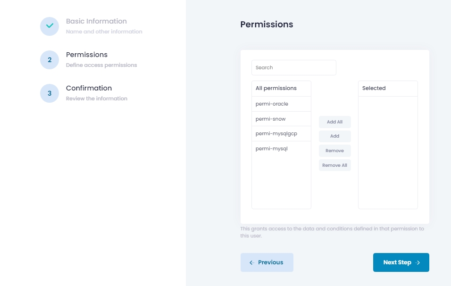Go to Basic Information step
This screenshot has width=451, height=286.
(96, 21)
